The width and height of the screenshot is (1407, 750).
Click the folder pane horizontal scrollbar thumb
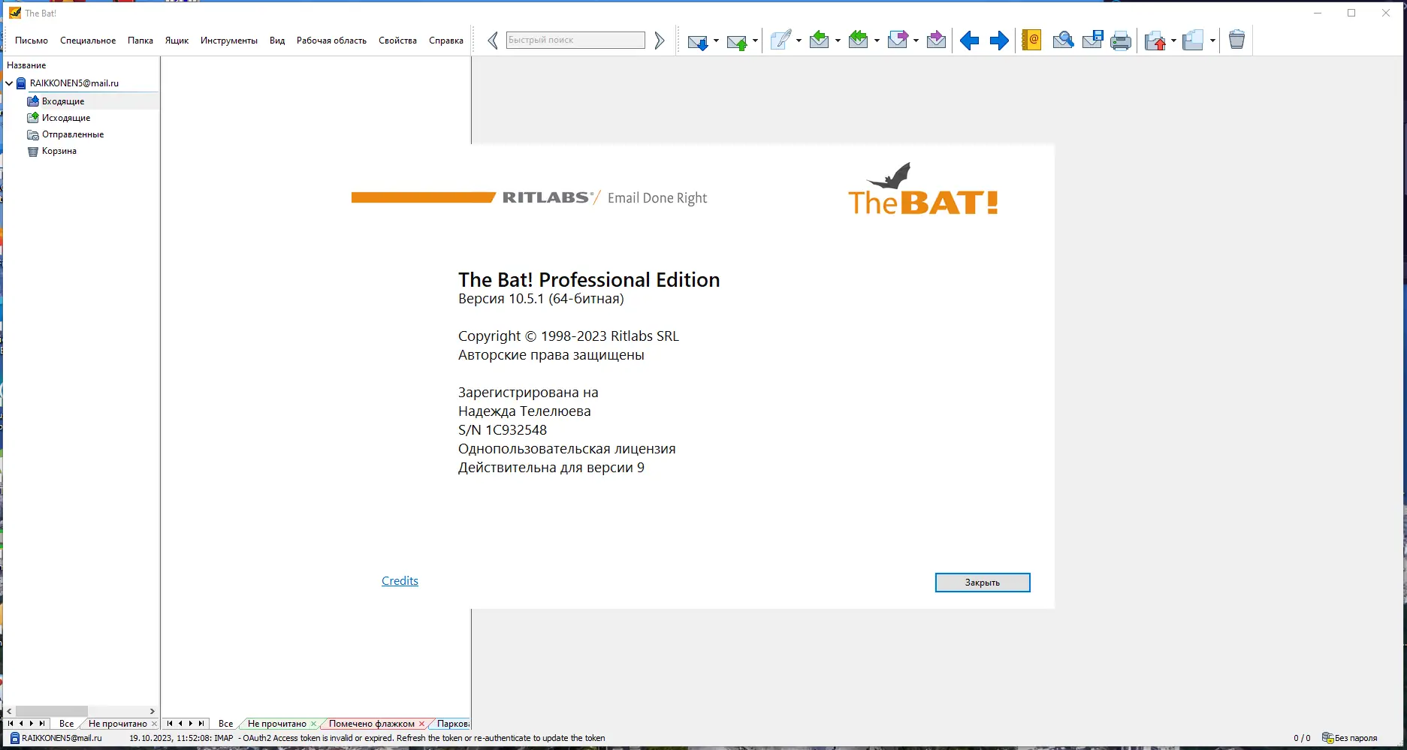pyautogui.click(x=52, y=711)
